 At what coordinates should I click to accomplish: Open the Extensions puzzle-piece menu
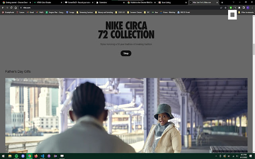(239, 8)
